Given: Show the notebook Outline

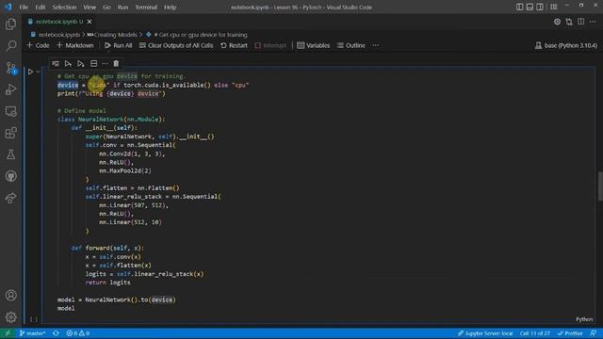Looking at the screenshot, I should (351, 45).
